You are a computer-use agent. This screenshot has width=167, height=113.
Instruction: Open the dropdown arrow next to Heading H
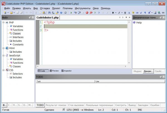click(x=152, y=13)
